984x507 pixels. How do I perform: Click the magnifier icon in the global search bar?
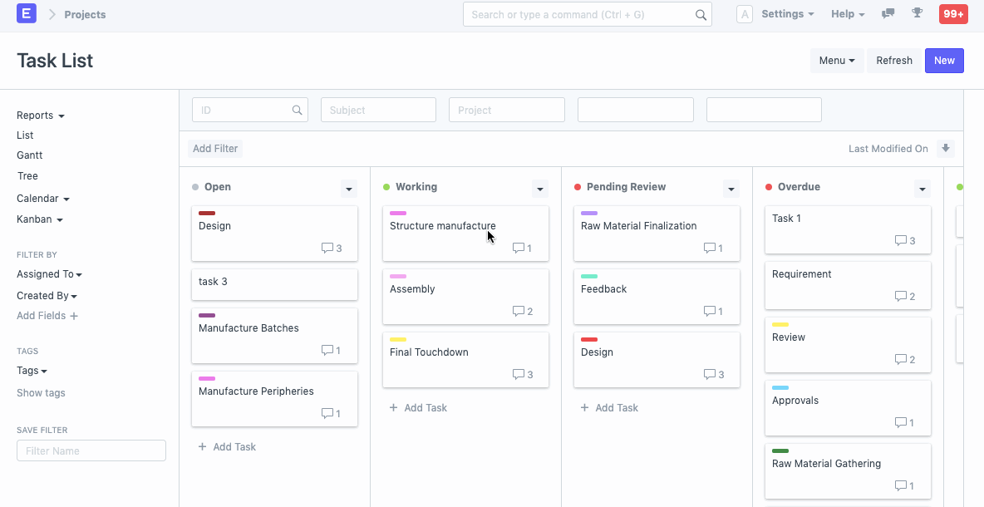pyautogui.click(x=701, y=14)
